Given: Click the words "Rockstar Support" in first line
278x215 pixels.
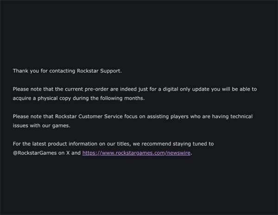Looking at the screenshot, I should pyautogui.click(x=99, y=71).
